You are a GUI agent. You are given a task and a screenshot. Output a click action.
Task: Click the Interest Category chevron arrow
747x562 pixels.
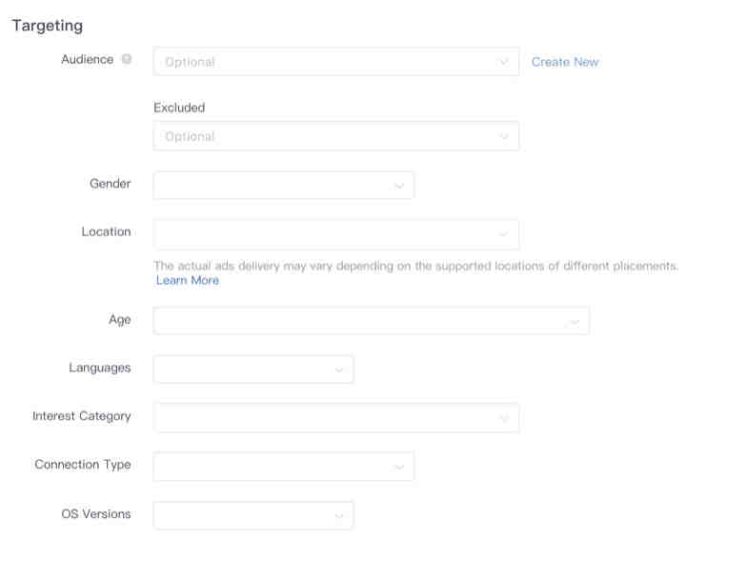click(503, 419)
